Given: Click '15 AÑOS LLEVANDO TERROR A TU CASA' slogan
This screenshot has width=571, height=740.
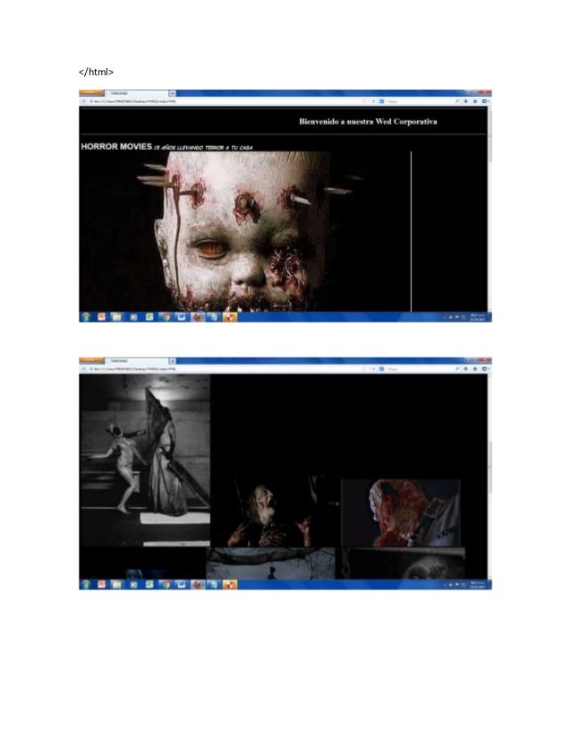Looking at the screenshot, I should tap(203, 148).
